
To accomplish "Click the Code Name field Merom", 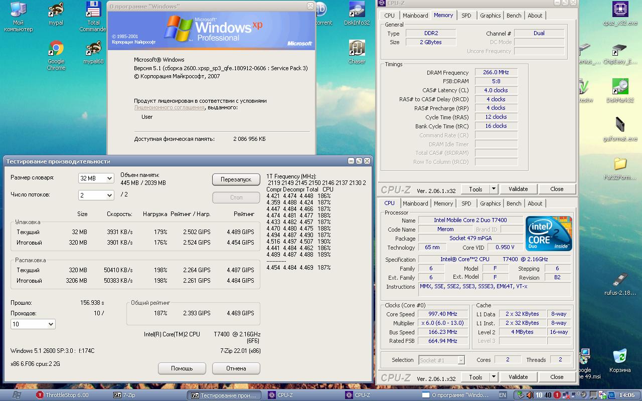I will (x=445, y=229).
